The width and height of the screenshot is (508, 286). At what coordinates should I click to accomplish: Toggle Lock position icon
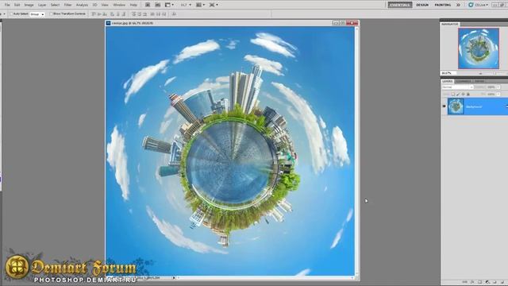click(x=463, y=94)
